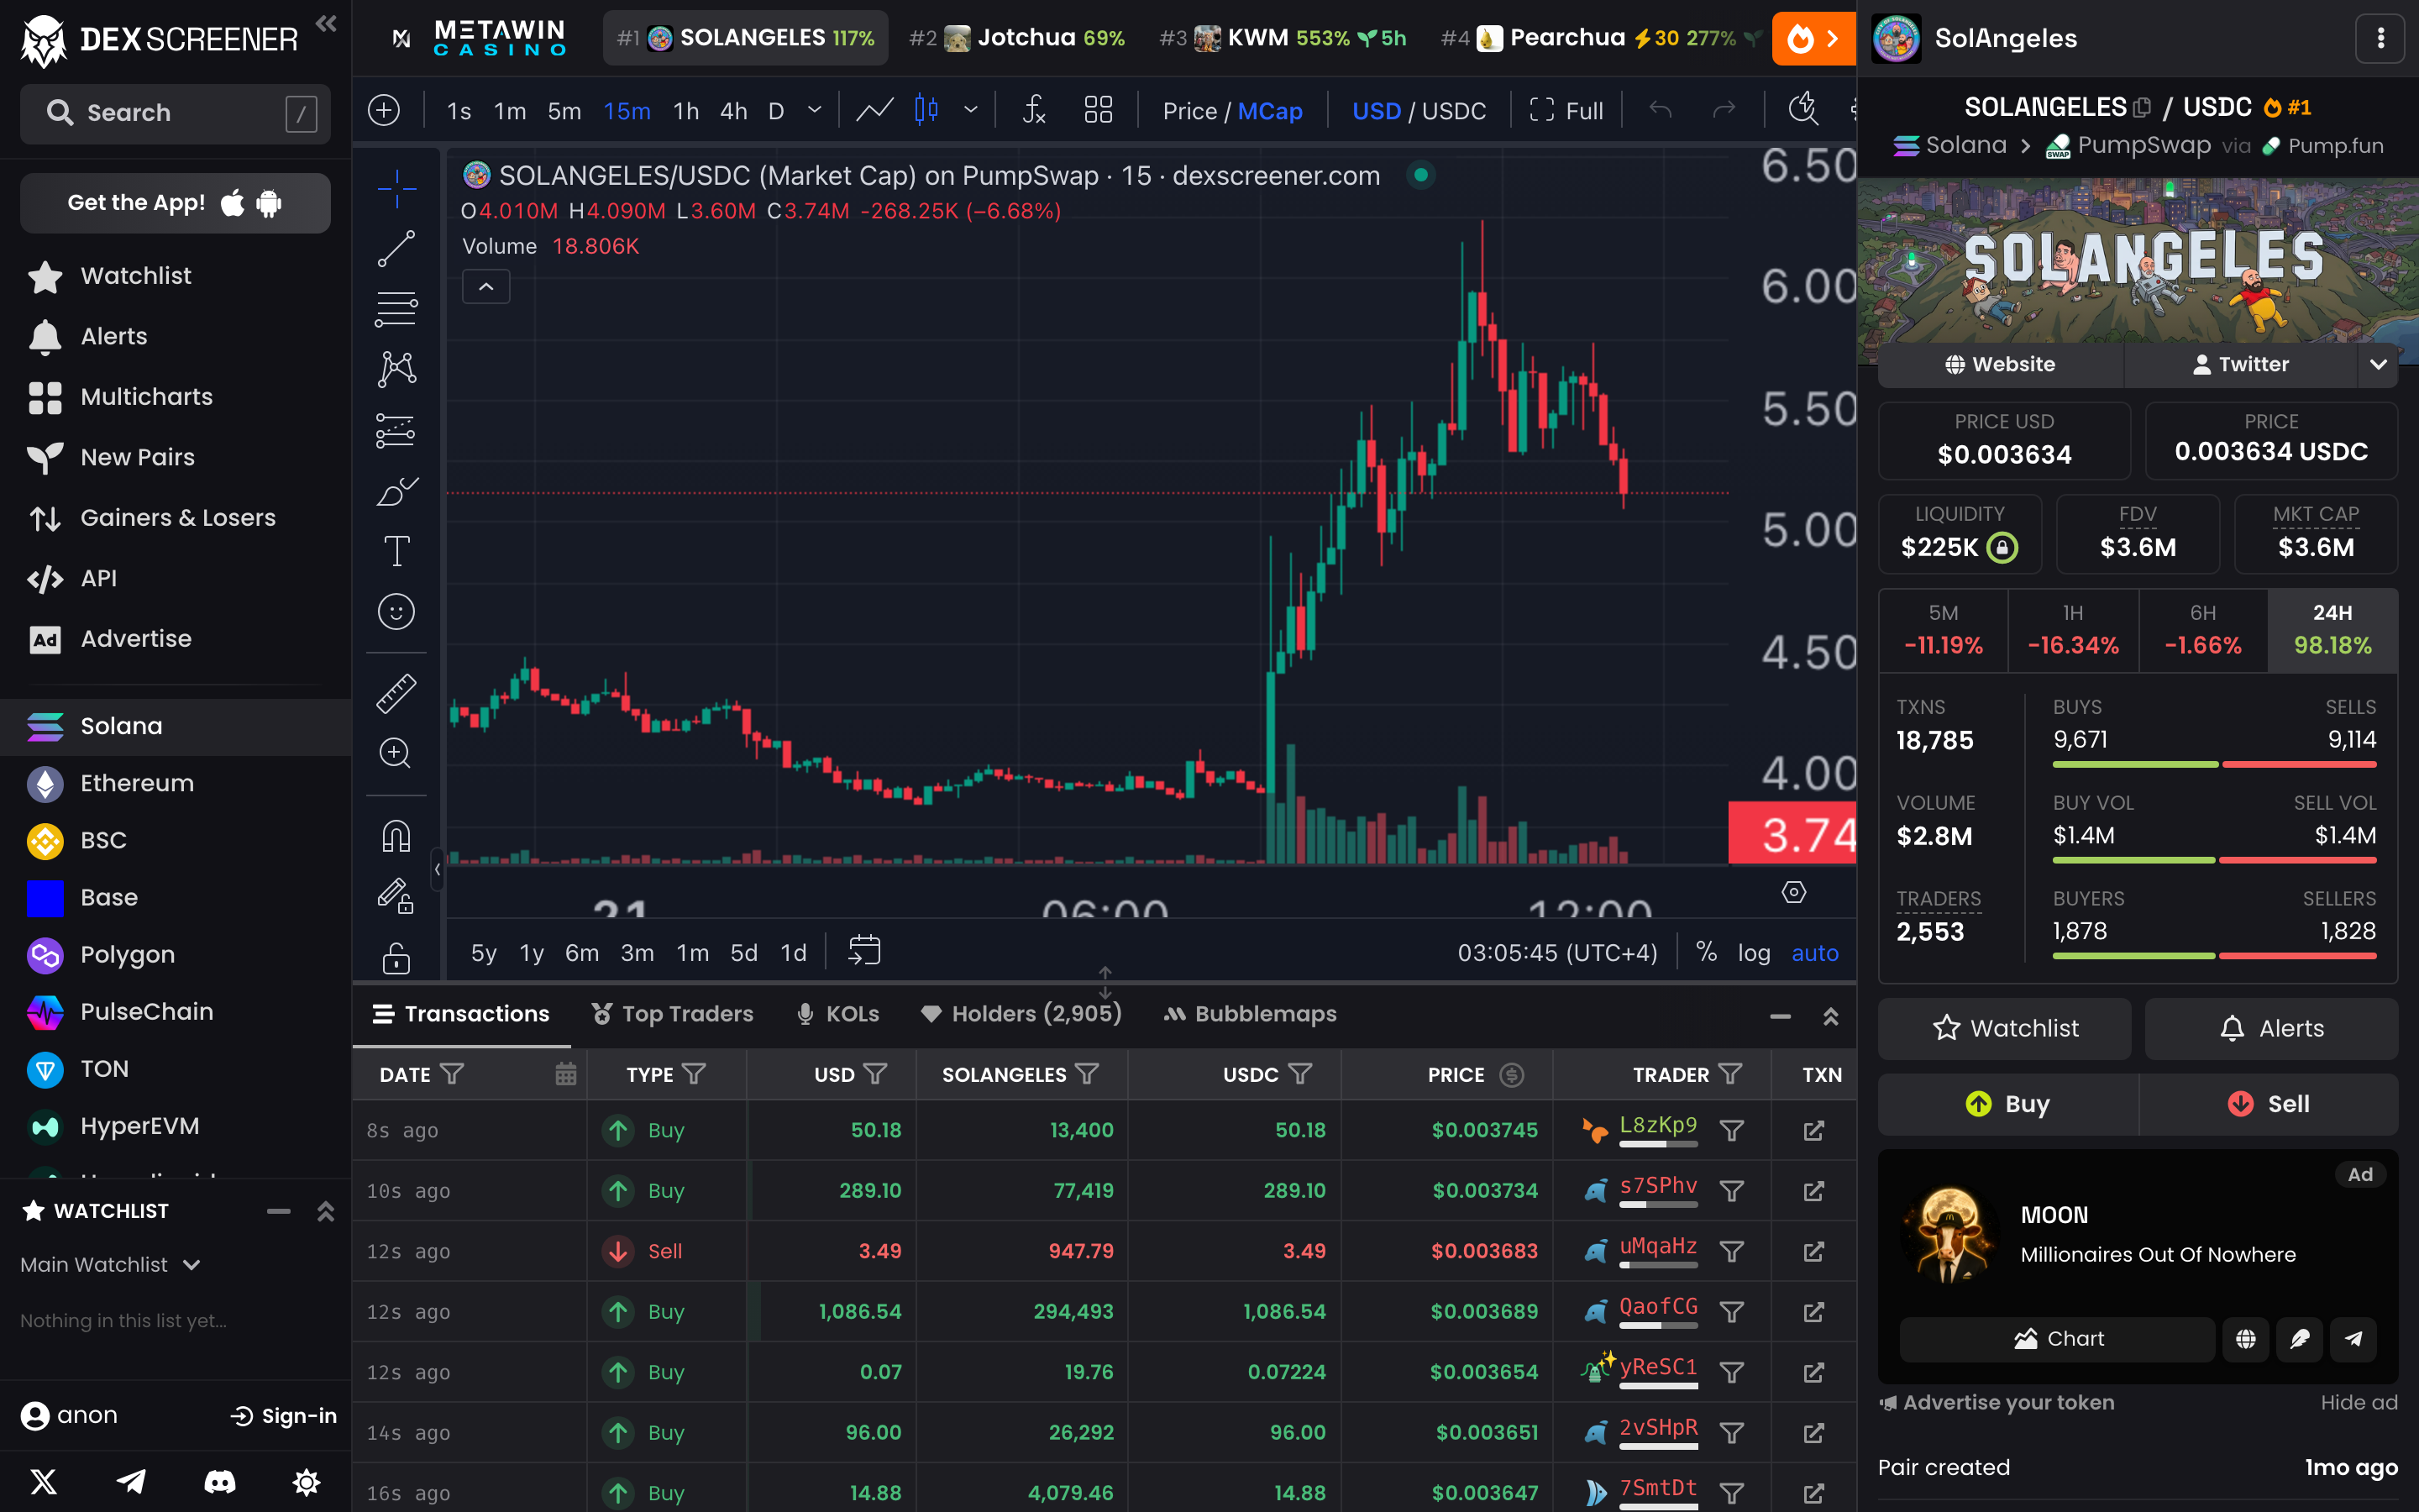Switch chart denomination to USDC

point(1453,111)
